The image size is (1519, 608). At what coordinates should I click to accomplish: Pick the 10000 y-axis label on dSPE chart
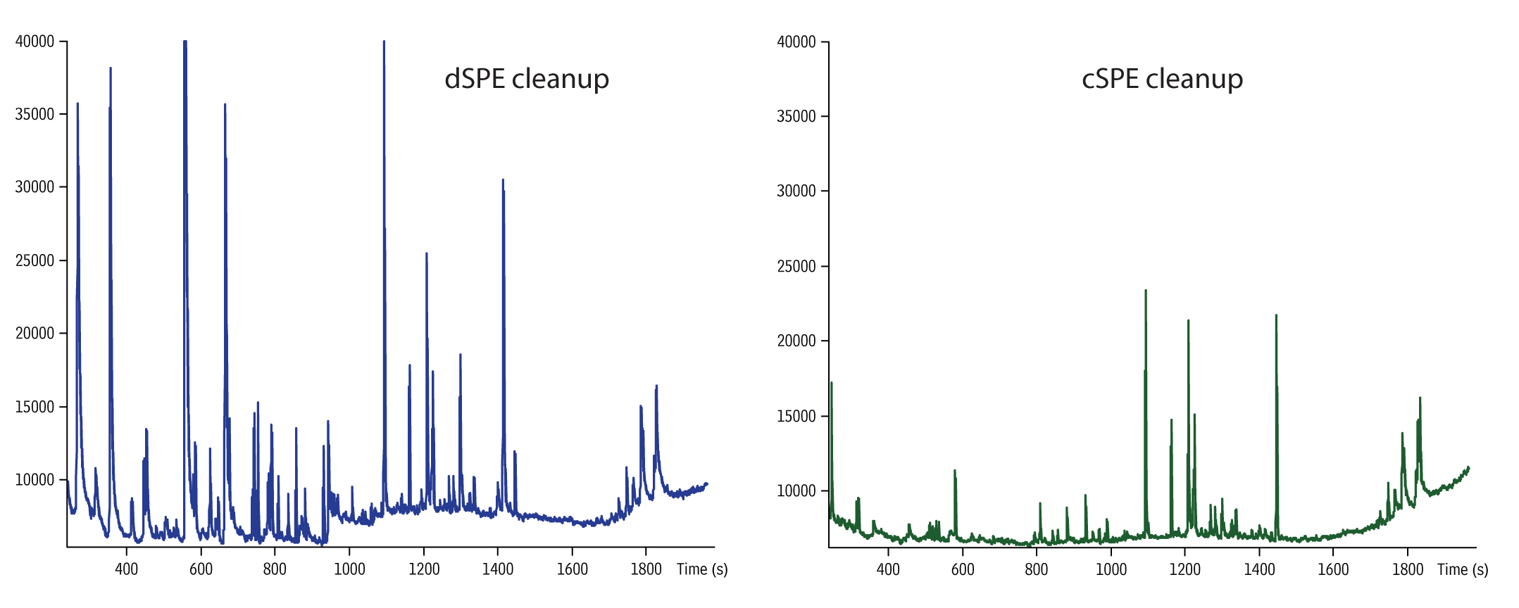click(x=35, y=480)
